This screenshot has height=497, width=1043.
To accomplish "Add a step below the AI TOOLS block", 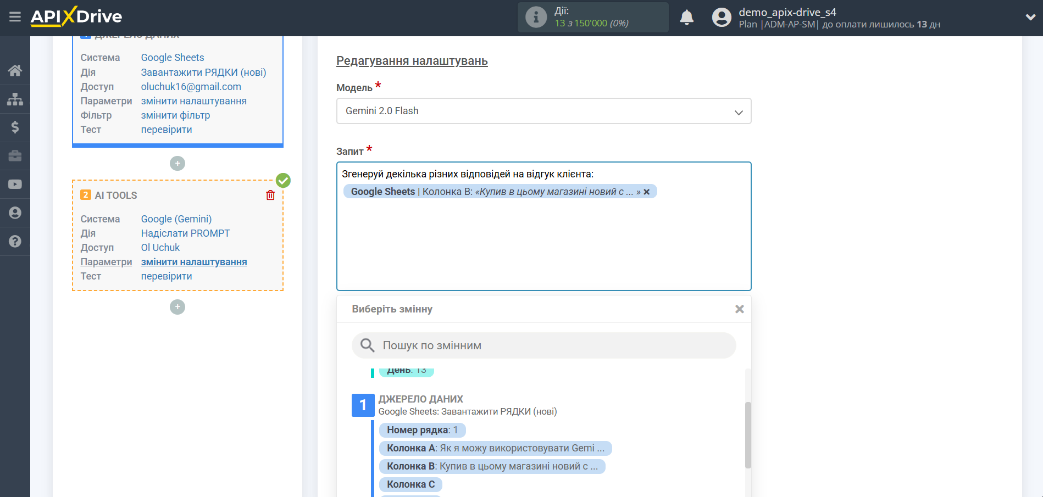I will (177, 307).
